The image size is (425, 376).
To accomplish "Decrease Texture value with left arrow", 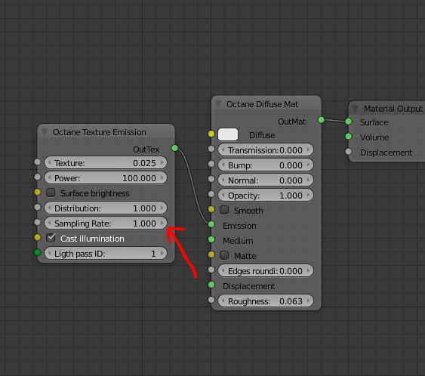I will pos(49,162).
